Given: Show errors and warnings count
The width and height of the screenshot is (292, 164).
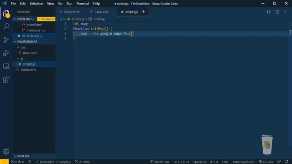Looking at the screenshot, I should [x=17, y=162].
